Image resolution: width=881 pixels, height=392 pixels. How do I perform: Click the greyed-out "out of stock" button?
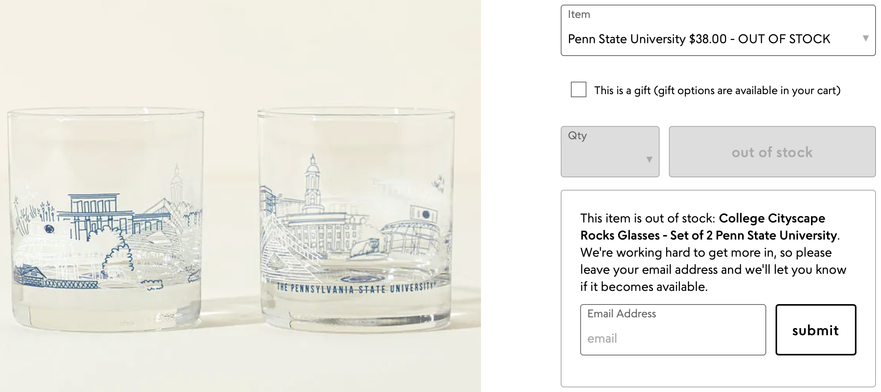(x=772, y=152)
